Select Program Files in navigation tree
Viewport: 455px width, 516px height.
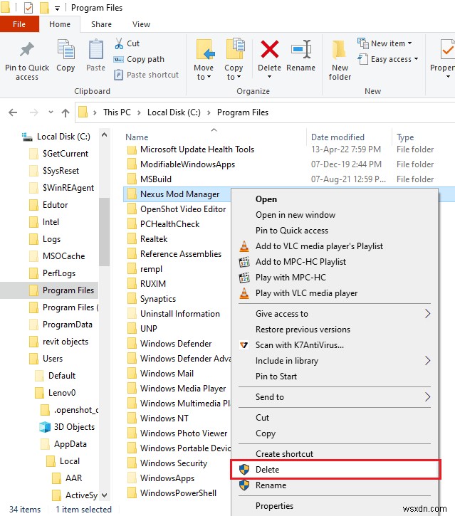coord(49,290)
